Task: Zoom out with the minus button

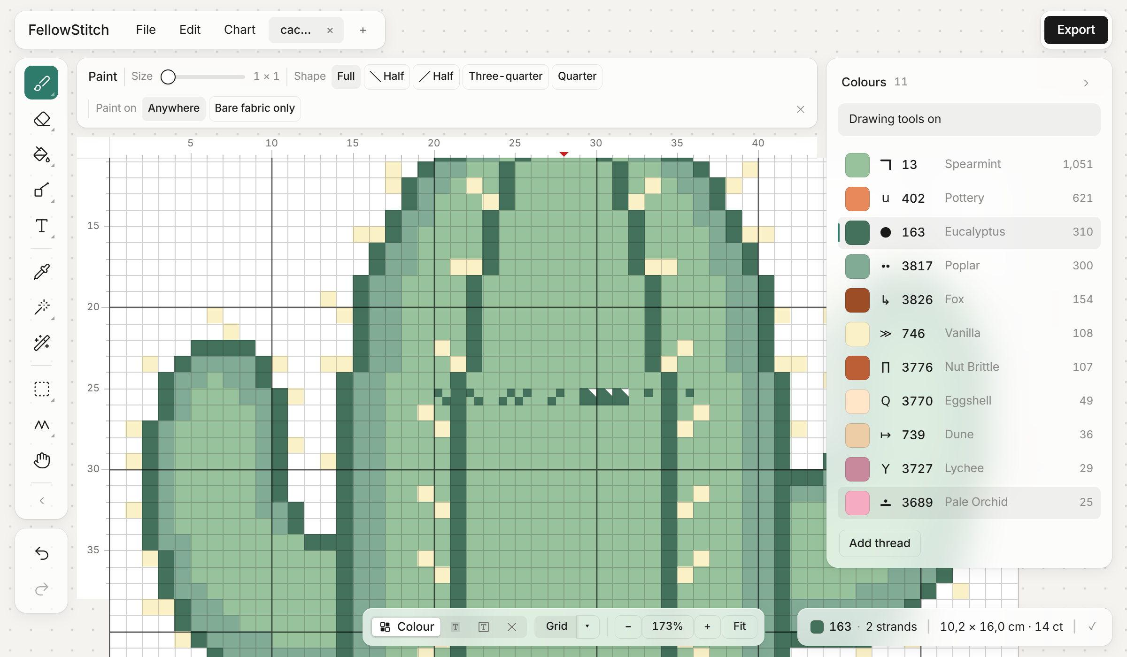Action: [x=628, y=626]
